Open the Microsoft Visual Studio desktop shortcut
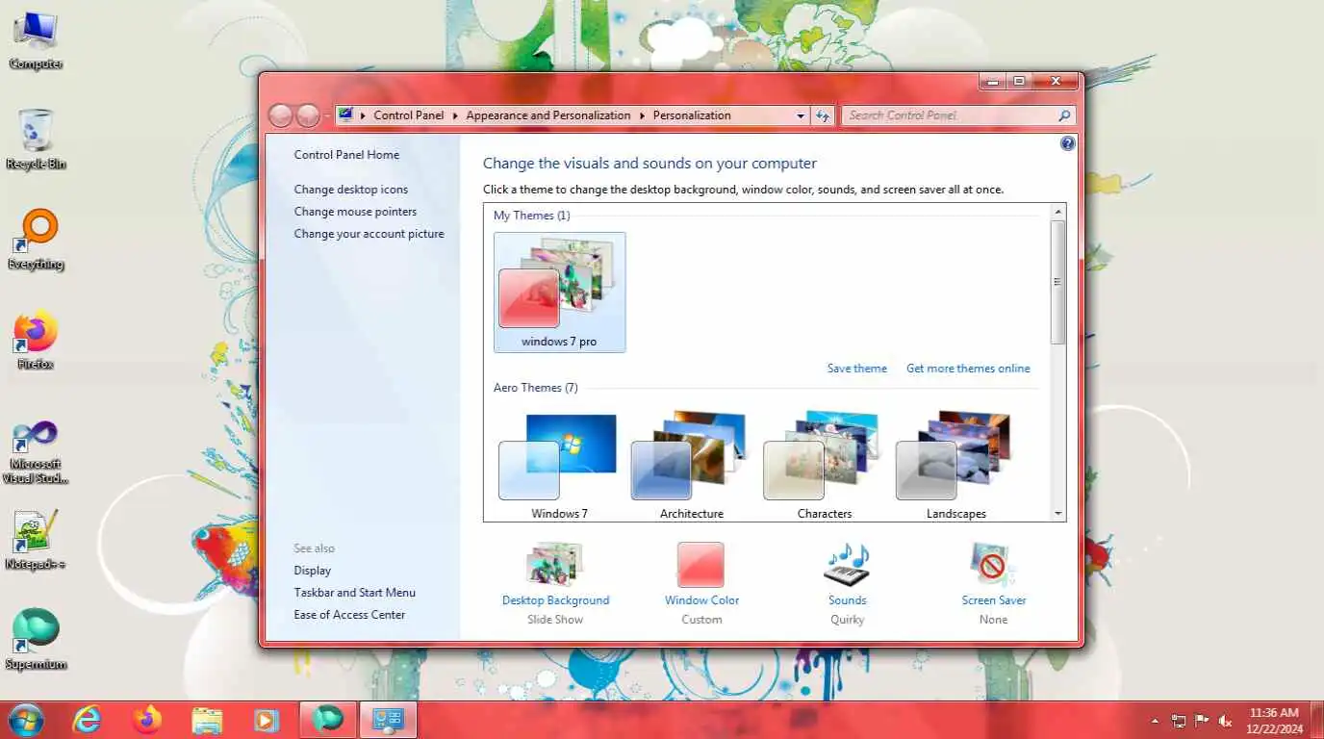1324x739 pixels. click(36, 452)
